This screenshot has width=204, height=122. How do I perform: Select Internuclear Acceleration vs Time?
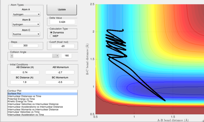coord(42,115)
